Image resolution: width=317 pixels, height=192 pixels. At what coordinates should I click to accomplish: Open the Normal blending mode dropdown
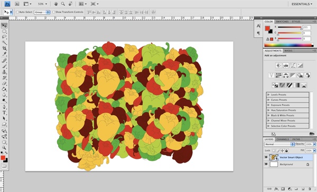coord(279,144)
